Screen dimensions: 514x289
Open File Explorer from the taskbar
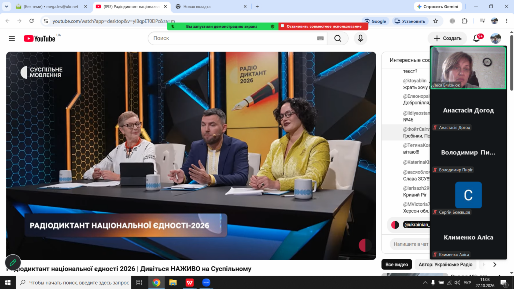(x=173, y=283)
